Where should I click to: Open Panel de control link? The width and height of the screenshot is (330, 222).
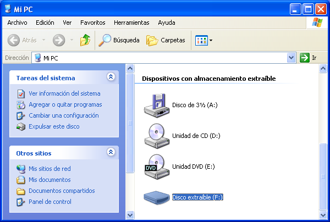click(x=50, y=202)
